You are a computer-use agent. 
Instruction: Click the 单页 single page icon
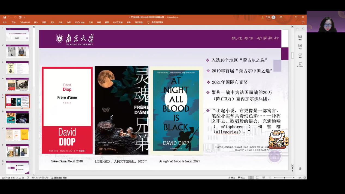point(300,47)
